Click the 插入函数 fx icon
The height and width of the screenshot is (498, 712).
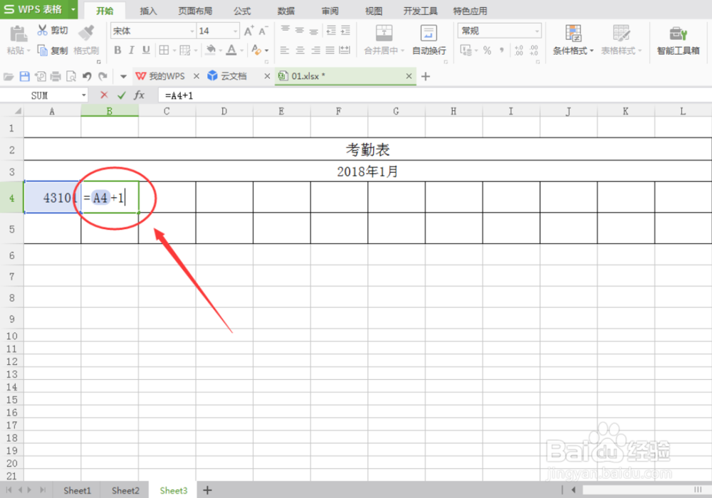(140, 95)
